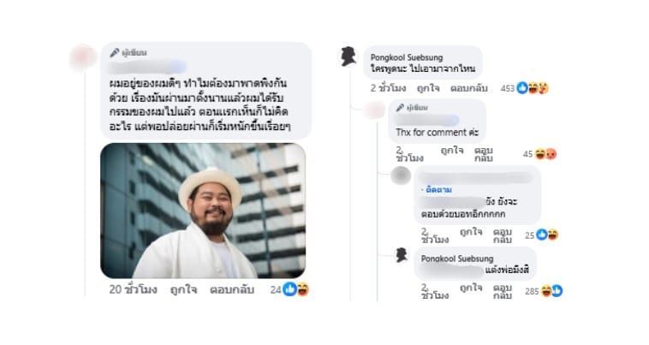View reaction emojis beside the 453 count
The height and width of the screenshot is (345, 649).
533,87
